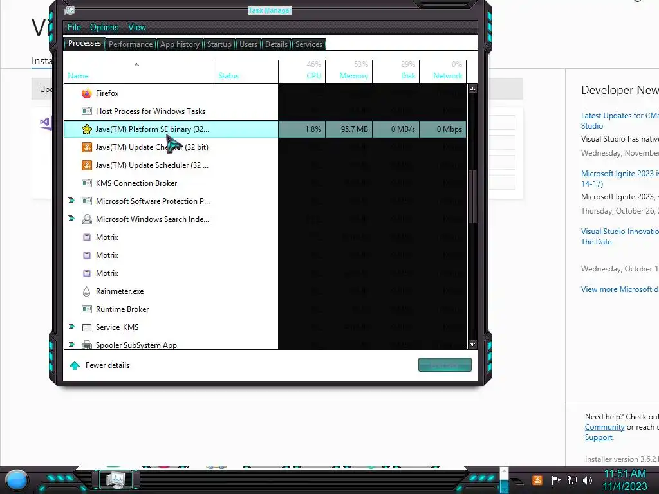The width and height of the screenshot is (659, 494).
Task: Click the volume speaker tray icon
Action: click(x=588, y=480)
